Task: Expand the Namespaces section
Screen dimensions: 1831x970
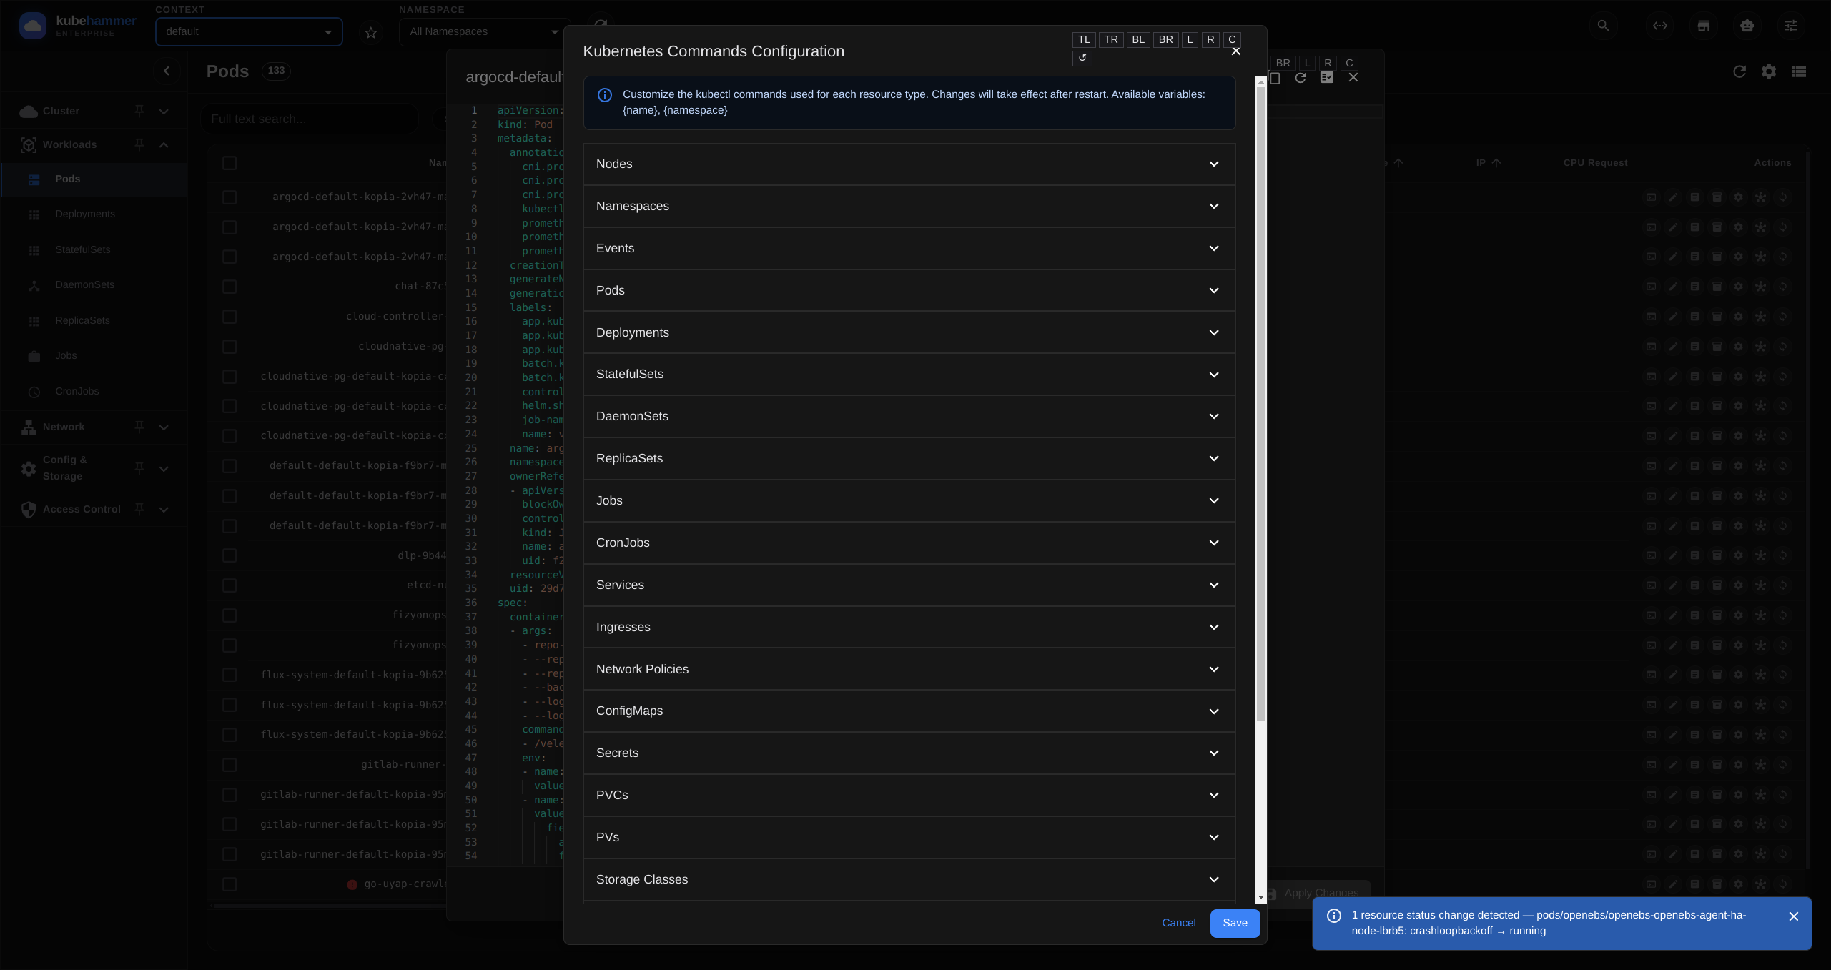Action: 909,207
